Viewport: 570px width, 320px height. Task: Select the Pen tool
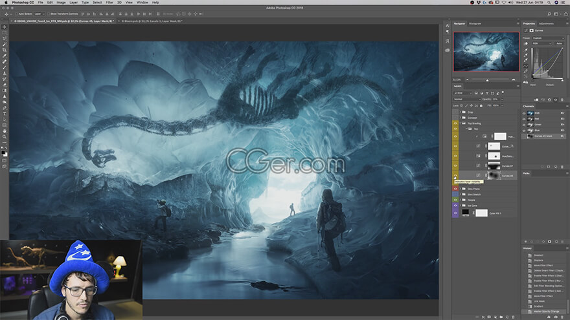5,108
